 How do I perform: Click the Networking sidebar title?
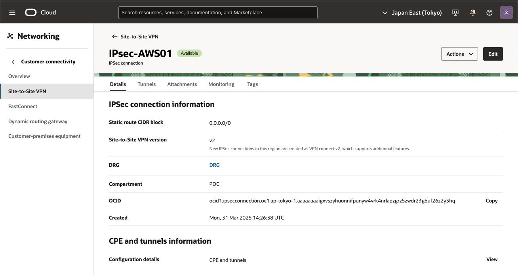38,36
